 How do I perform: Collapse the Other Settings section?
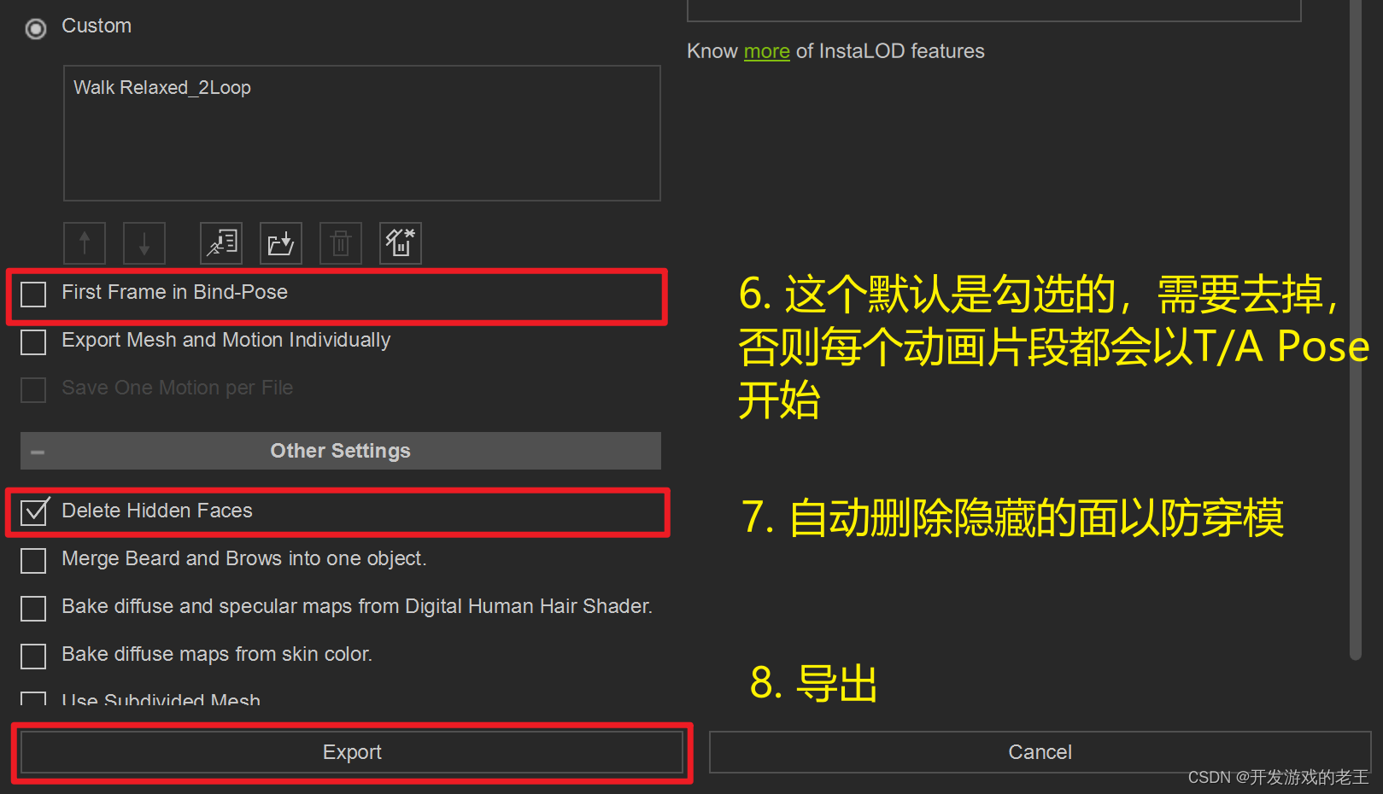click(x=38, y=452)
